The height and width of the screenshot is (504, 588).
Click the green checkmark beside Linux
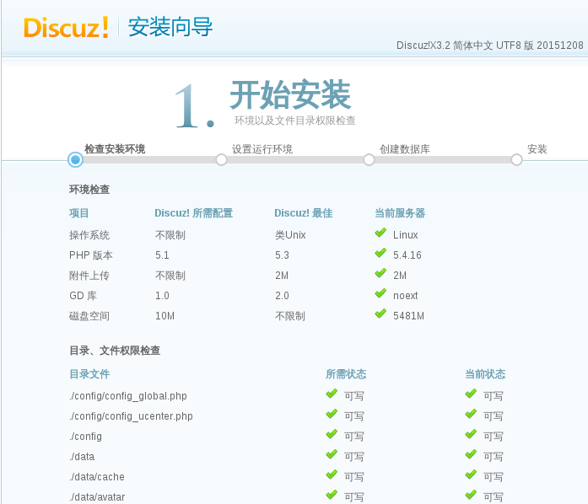(380, 233)
